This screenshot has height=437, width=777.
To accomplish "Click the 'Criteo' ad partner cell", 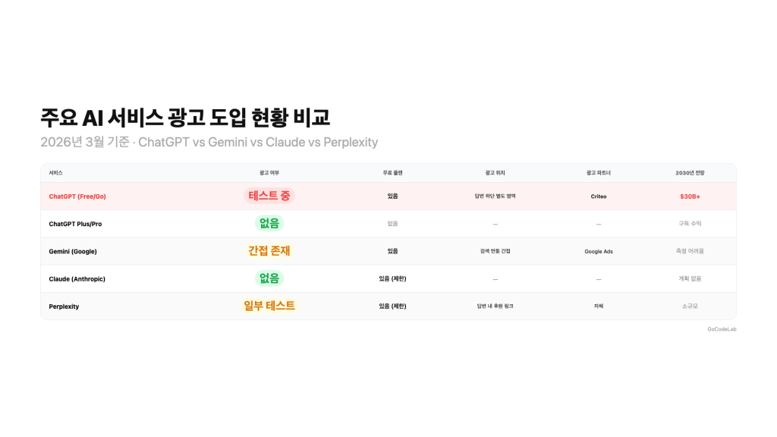I will (x=599, y=196).
